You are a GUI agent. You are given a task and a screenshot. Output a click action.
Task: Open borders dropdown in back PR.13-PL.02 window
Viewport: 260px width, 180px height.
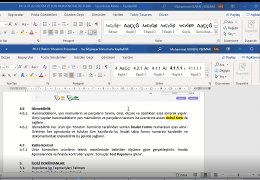pyautogui.click(x=95, y=32)
